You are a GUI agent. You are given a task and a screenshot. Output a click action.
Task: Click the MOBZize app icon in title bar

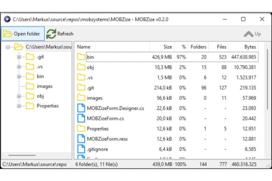point(7,19)
